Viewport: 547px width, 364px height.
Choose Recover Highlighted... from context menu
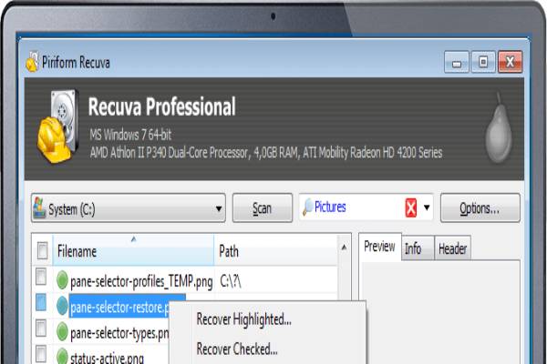point(243,319)
